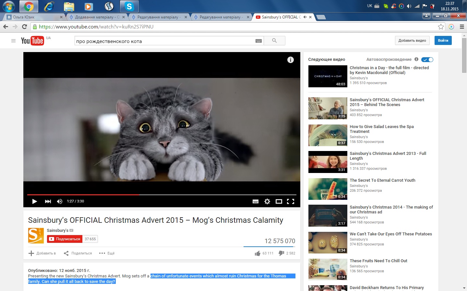Open the on-screen keyboard in search box

point(258,41)
